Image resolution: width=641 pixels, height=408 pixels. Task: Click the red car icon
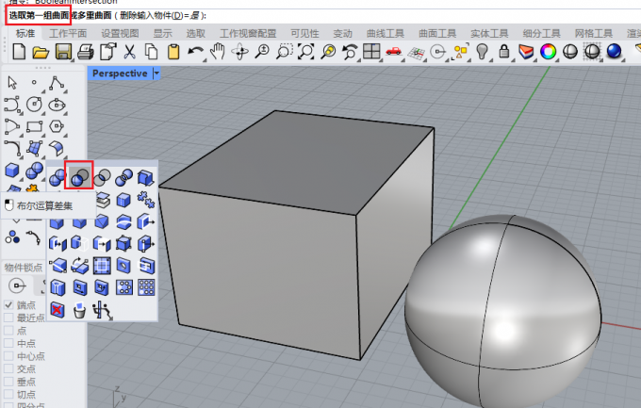pos(394,51)
